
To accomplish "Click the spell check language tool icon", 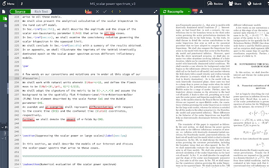I will 88,12.
